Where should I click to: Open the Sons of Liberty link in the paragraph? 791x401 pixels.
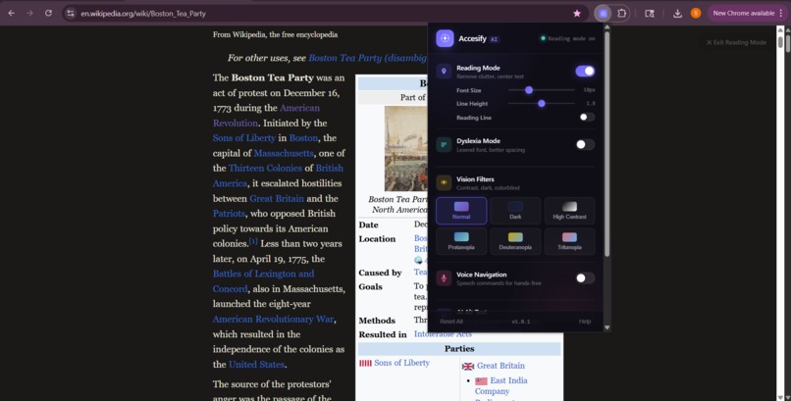point(244,138)
